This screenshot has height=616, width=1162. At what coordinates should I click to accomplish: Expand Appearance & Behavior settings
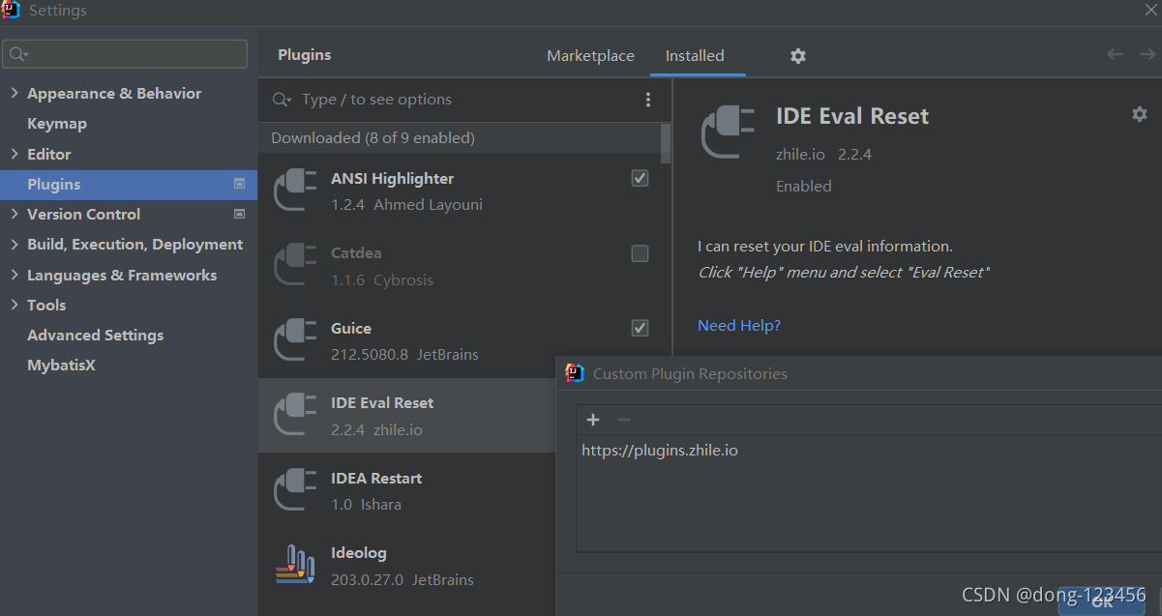[x=14, y=93]
